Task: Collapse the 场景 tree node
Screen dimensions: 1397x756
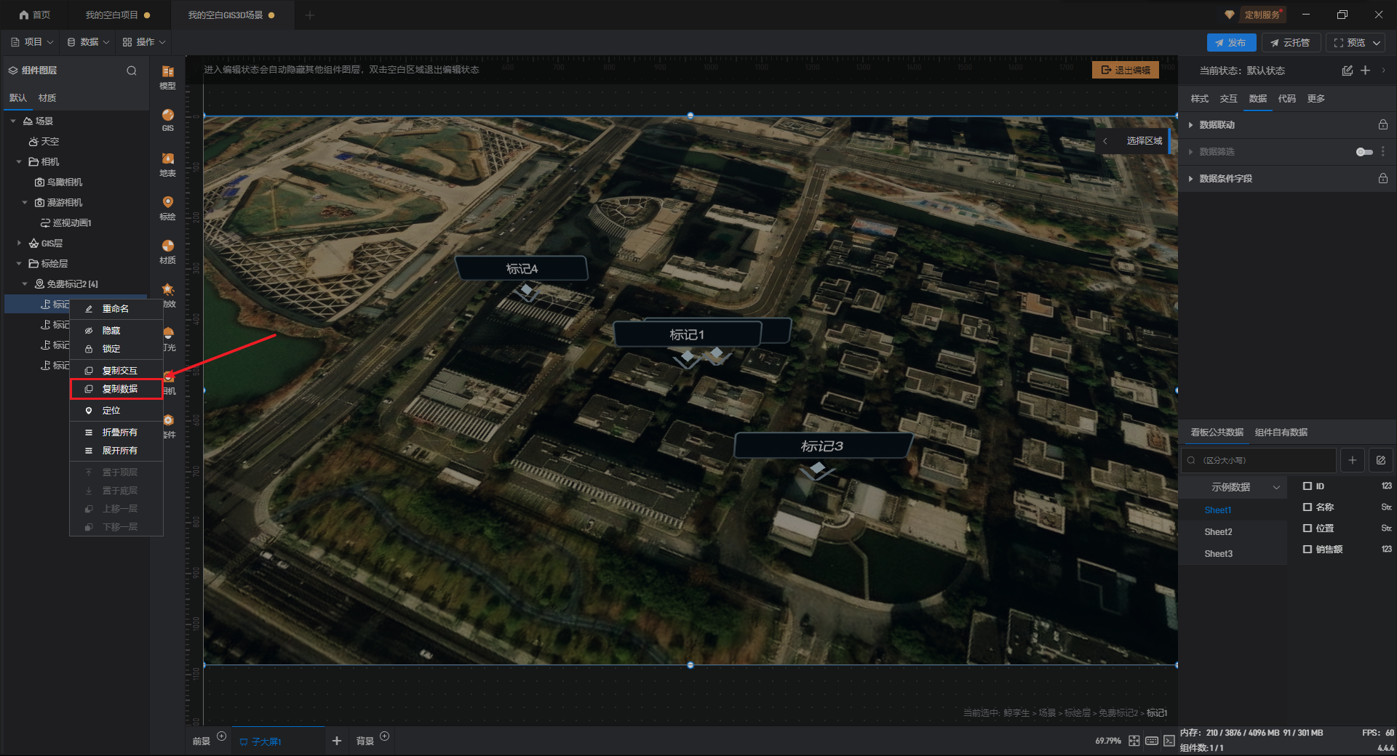Action: click(x=13, y=121)
